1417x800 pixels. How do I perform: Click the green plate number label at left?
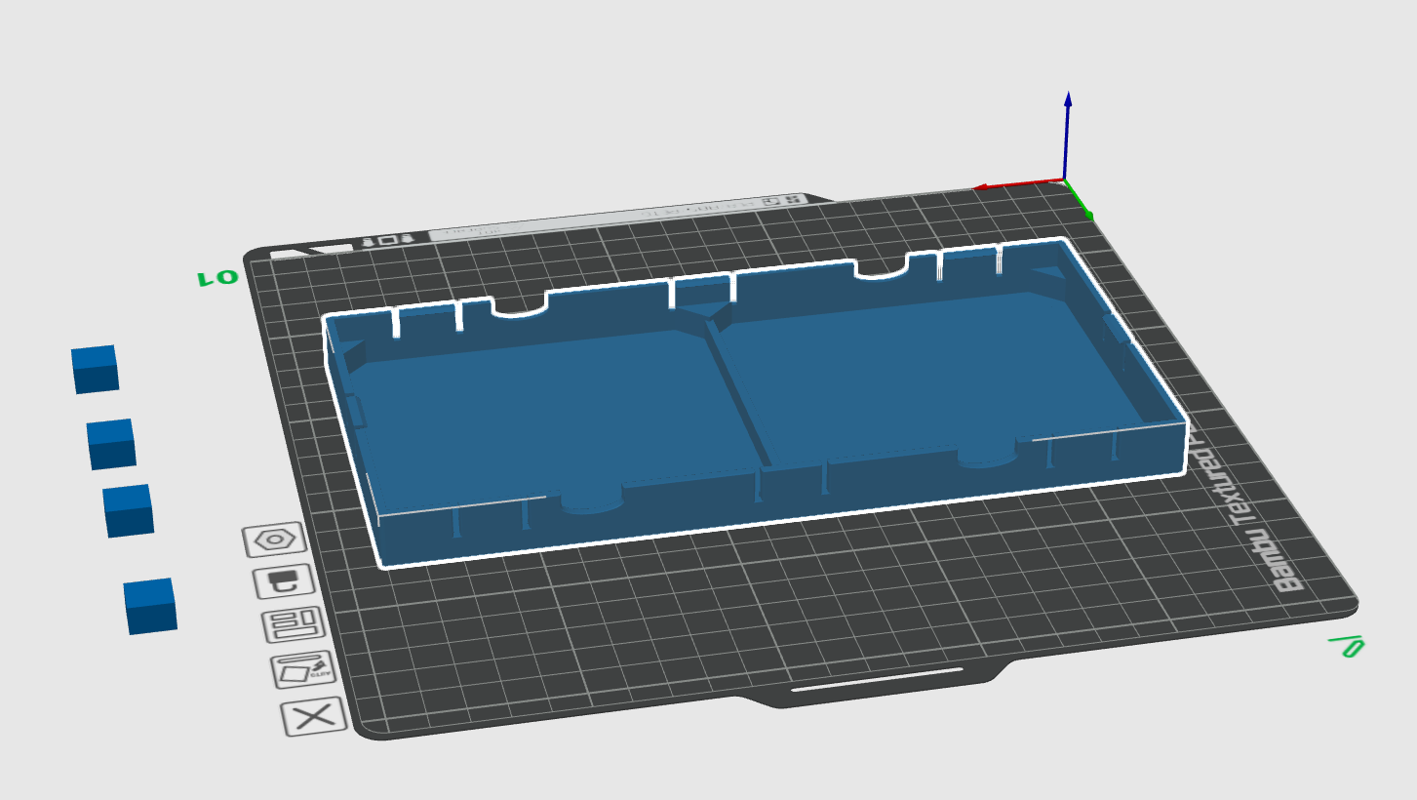(217, 278)
